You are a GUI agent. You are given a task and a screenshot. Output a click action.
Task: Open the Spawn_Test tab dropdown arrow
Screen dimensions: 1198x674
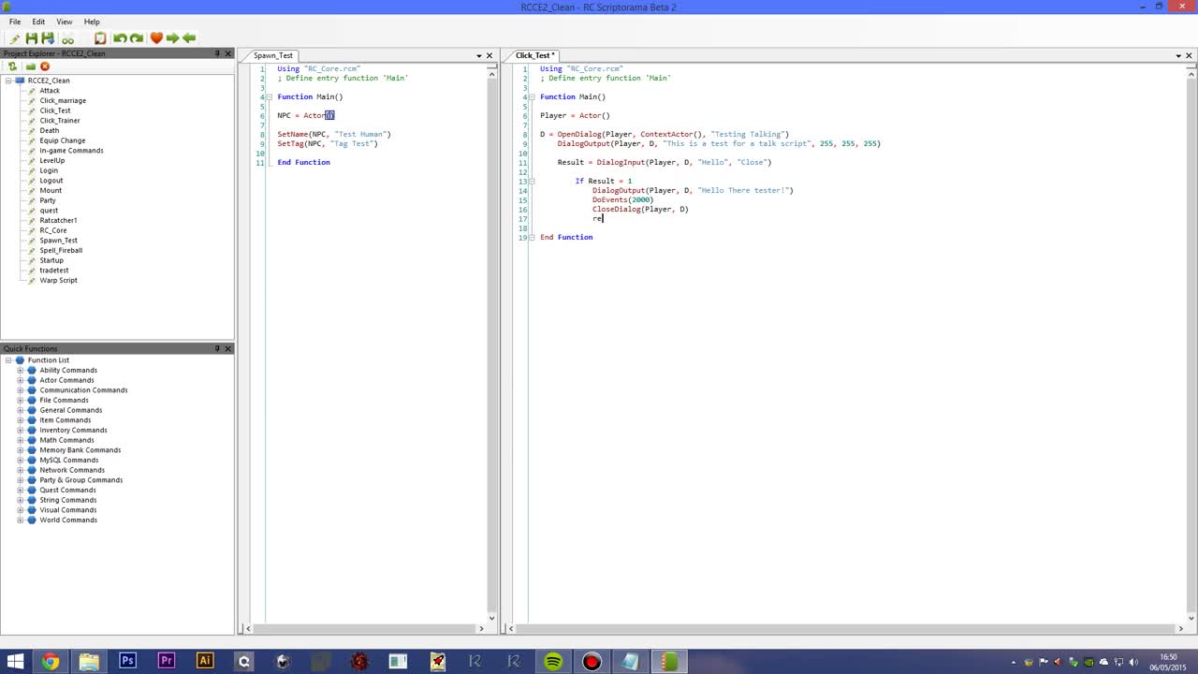coord(478,55)
